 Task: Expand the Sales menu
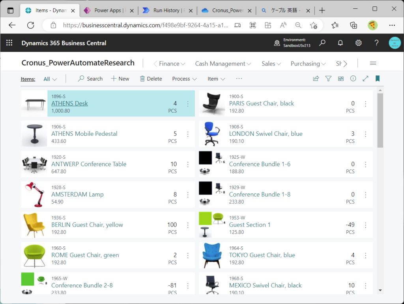tap(271, 64)
